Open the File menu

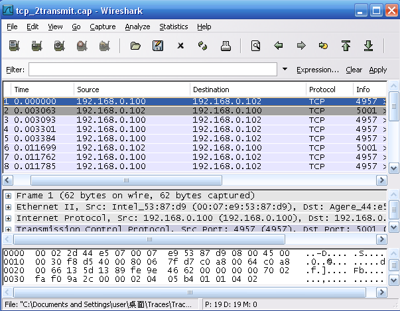pos(12,27)
